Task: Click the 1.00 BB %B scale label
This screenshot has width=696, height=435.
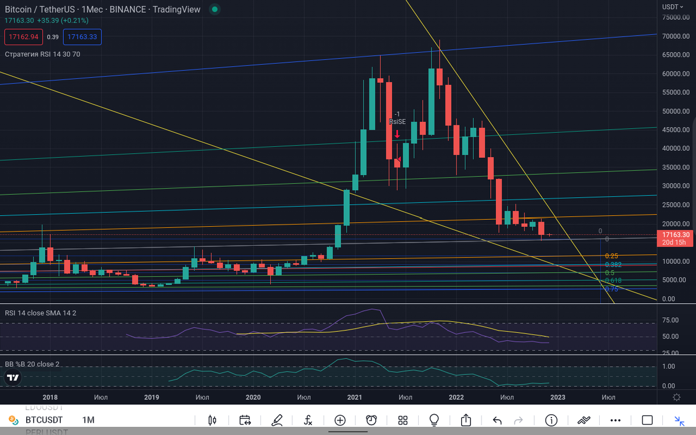Action: pyautogui.click(x=669, y=367)
